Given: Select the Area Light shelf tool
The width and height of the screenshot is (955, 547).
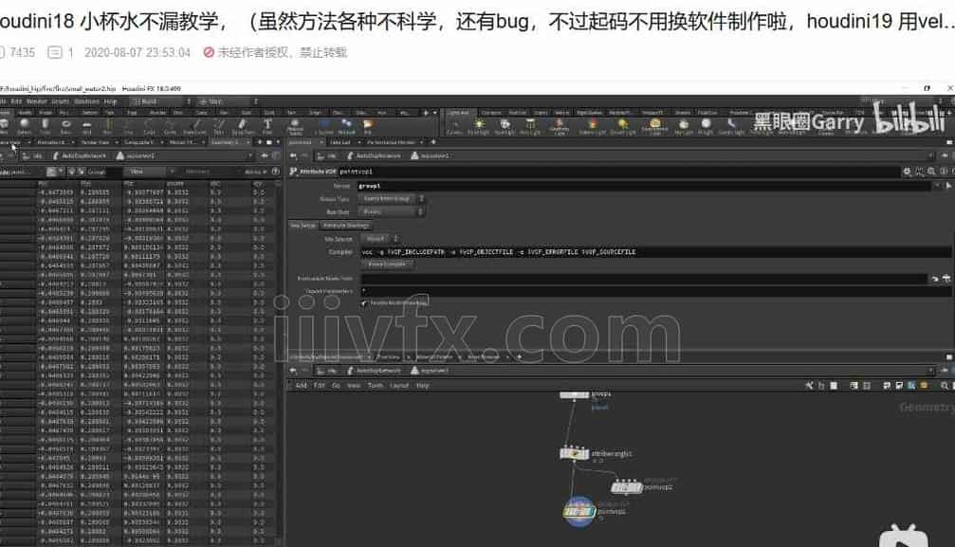Looking at the screenshot, I should (x=530, y=126).
